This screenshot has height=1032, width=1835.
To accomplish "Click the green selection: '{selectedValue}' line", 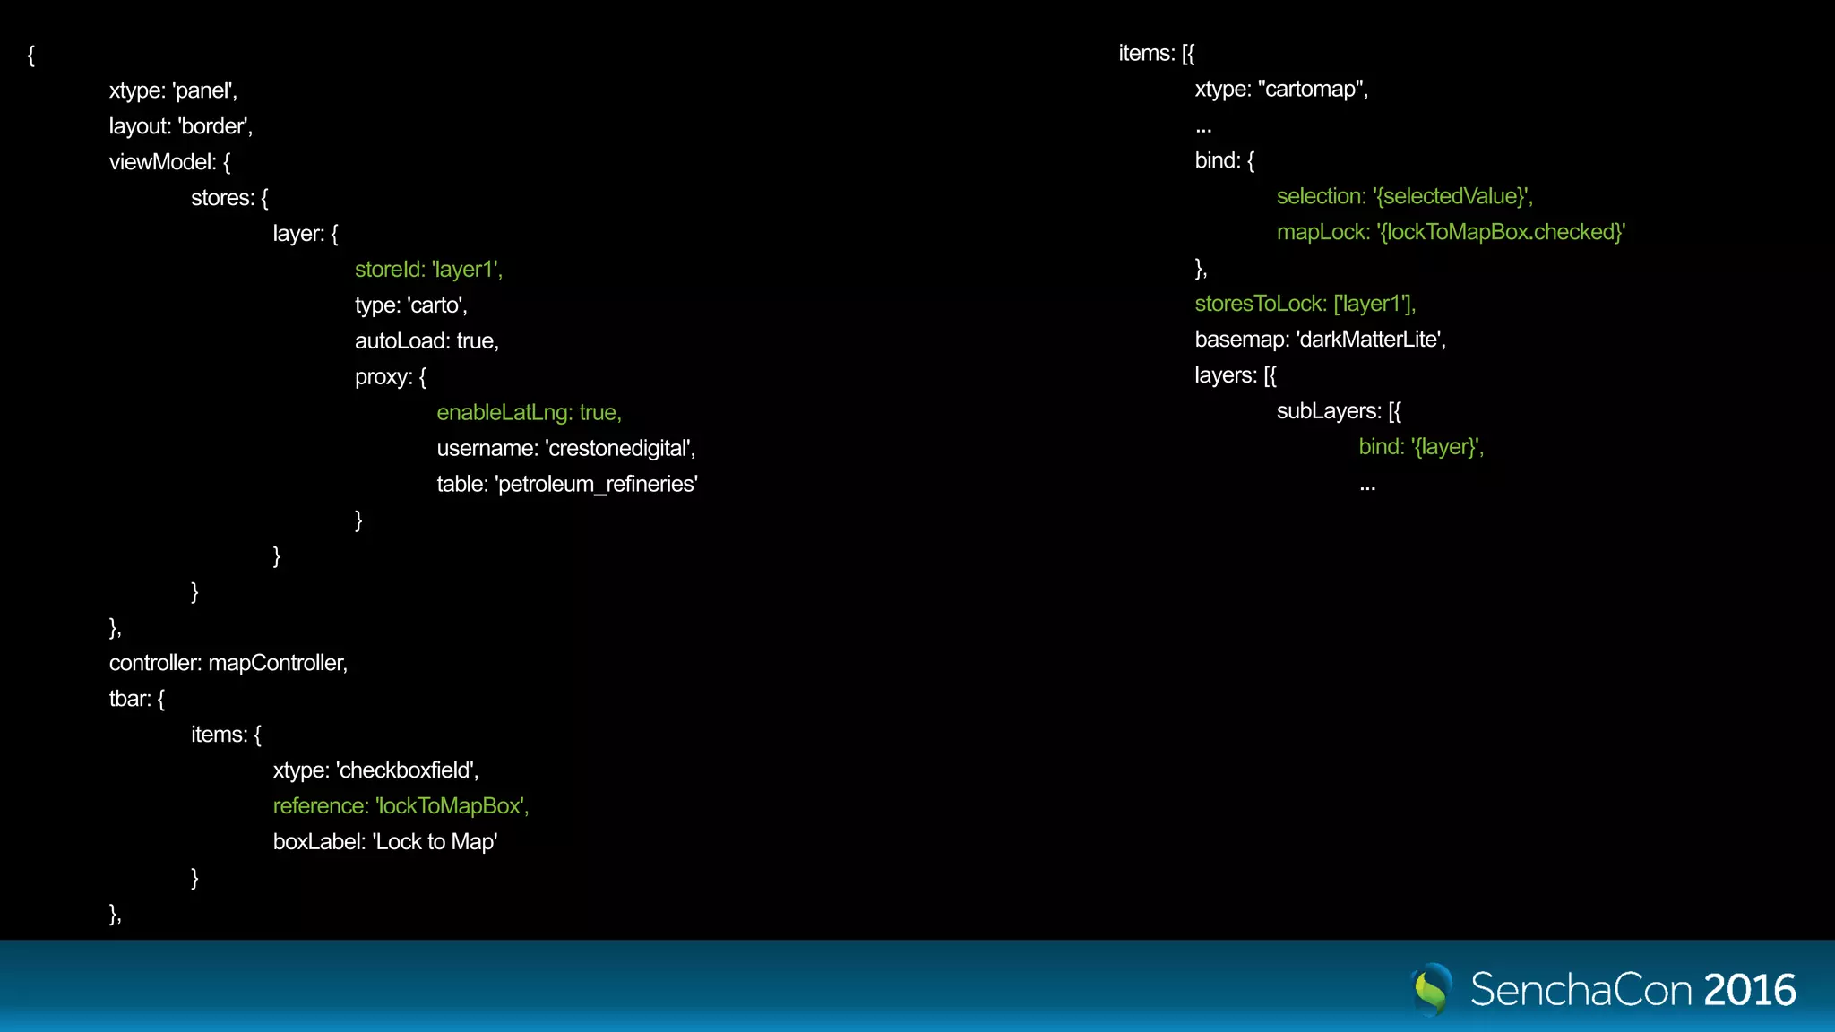I will coord(1404,197).
